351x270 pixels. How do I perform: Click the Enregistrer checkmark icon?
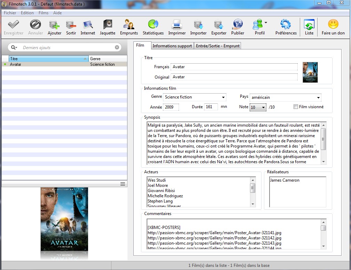pos(14,24)
